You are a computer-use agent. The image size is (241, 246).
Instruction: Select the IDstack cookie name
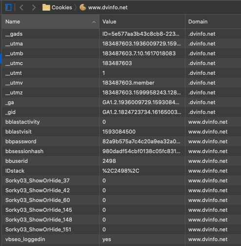pyautogui.click(x=15, y=171)
